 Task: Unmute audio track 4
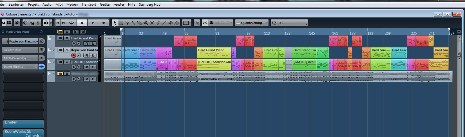[x=61, y=74]
